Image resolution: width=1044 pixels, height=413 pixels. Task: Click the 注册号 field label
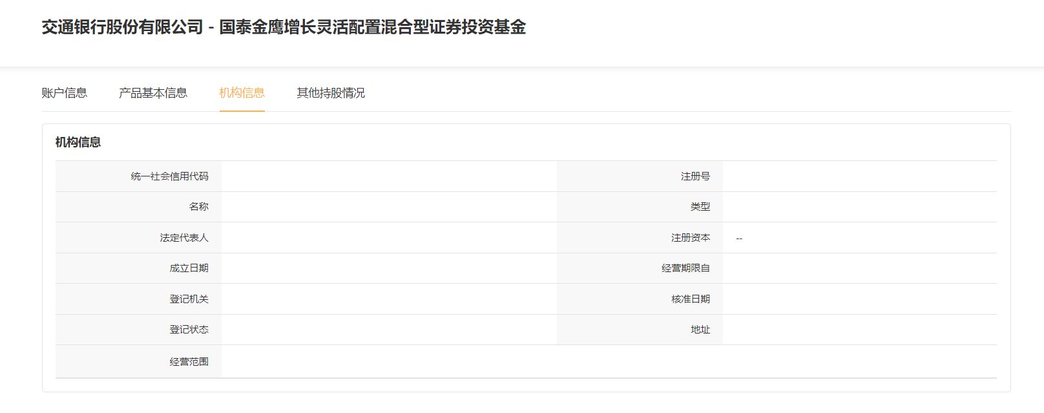pos(695,176)
